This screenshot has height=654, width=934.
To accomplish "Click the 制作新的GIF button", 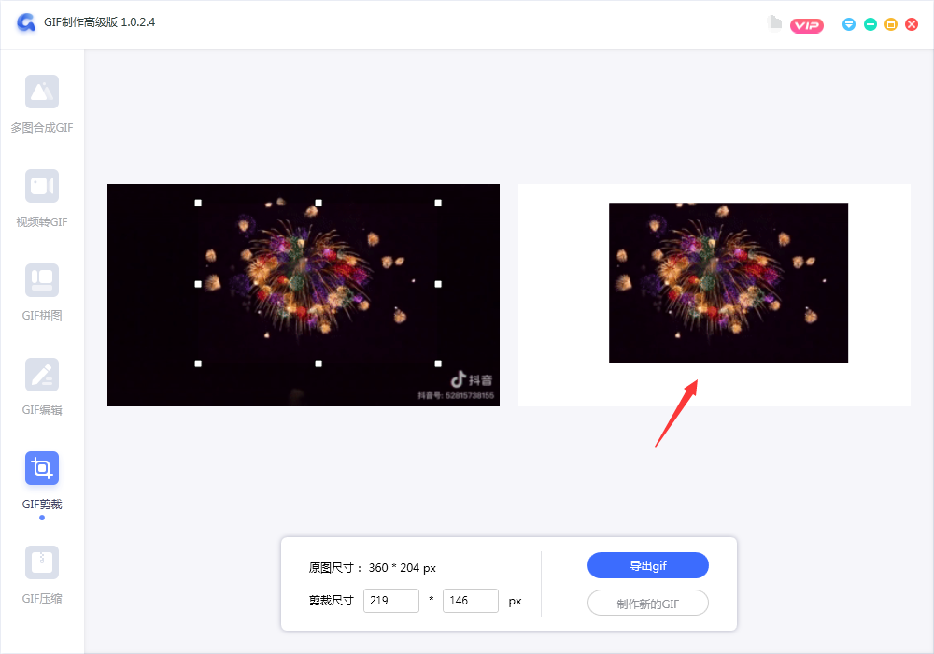I will (x=647, y=604).
